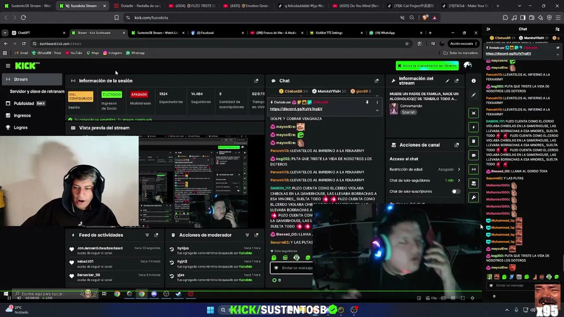Switch to the ChatGPT tab
This screenshot has height=317, width=564.
pos(38,33)
